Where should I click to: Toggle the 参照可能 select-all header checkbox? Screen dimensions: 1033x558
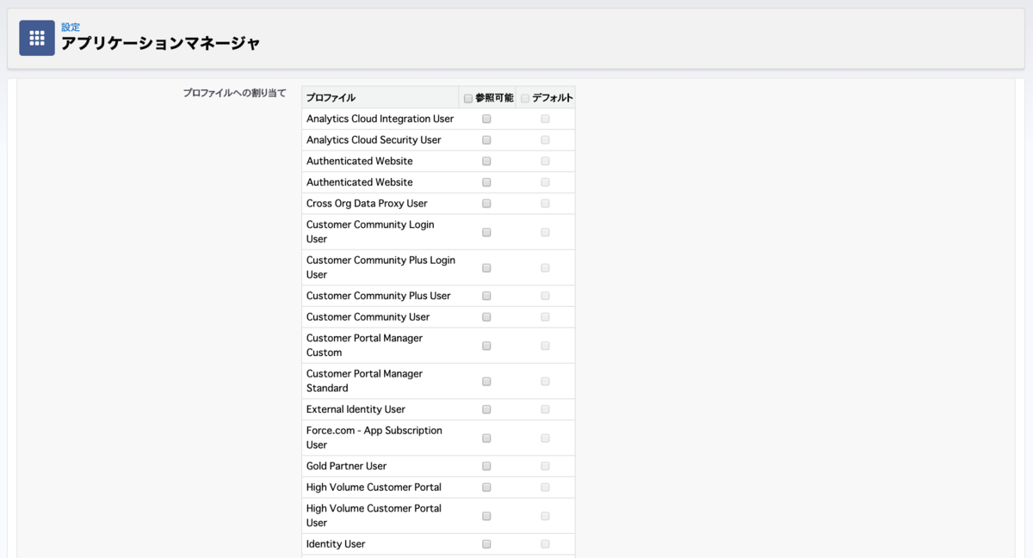468,98
